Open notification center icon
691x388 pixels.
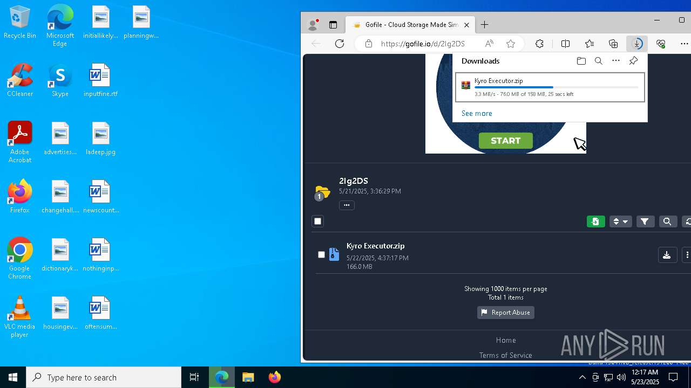coord(673,377)
